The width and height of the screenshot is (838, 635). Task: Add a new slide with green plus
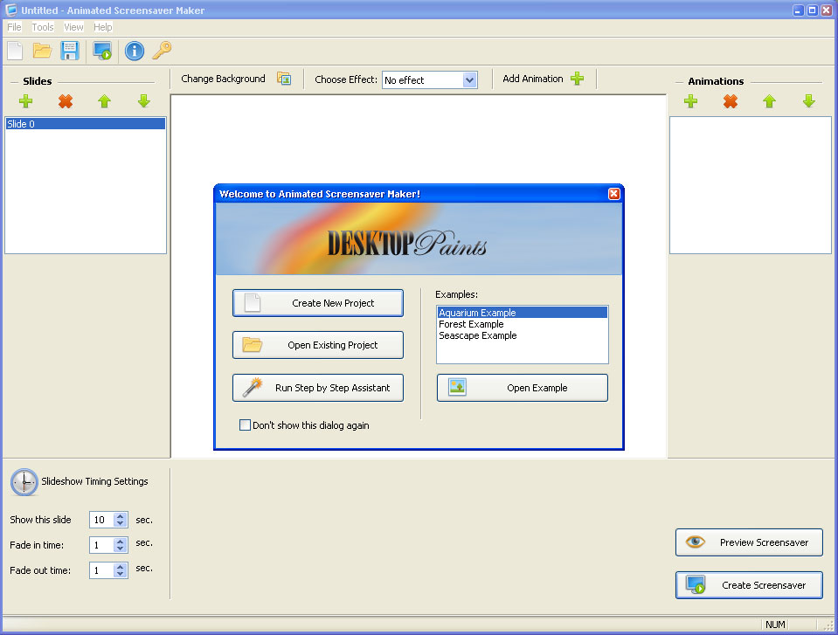tap(25, 101)
